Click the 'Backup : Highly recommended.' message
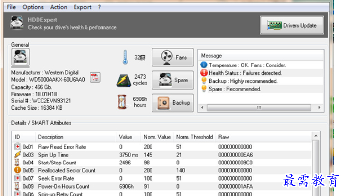The height and width of the screenshot is (196, 343). point(243,81)
